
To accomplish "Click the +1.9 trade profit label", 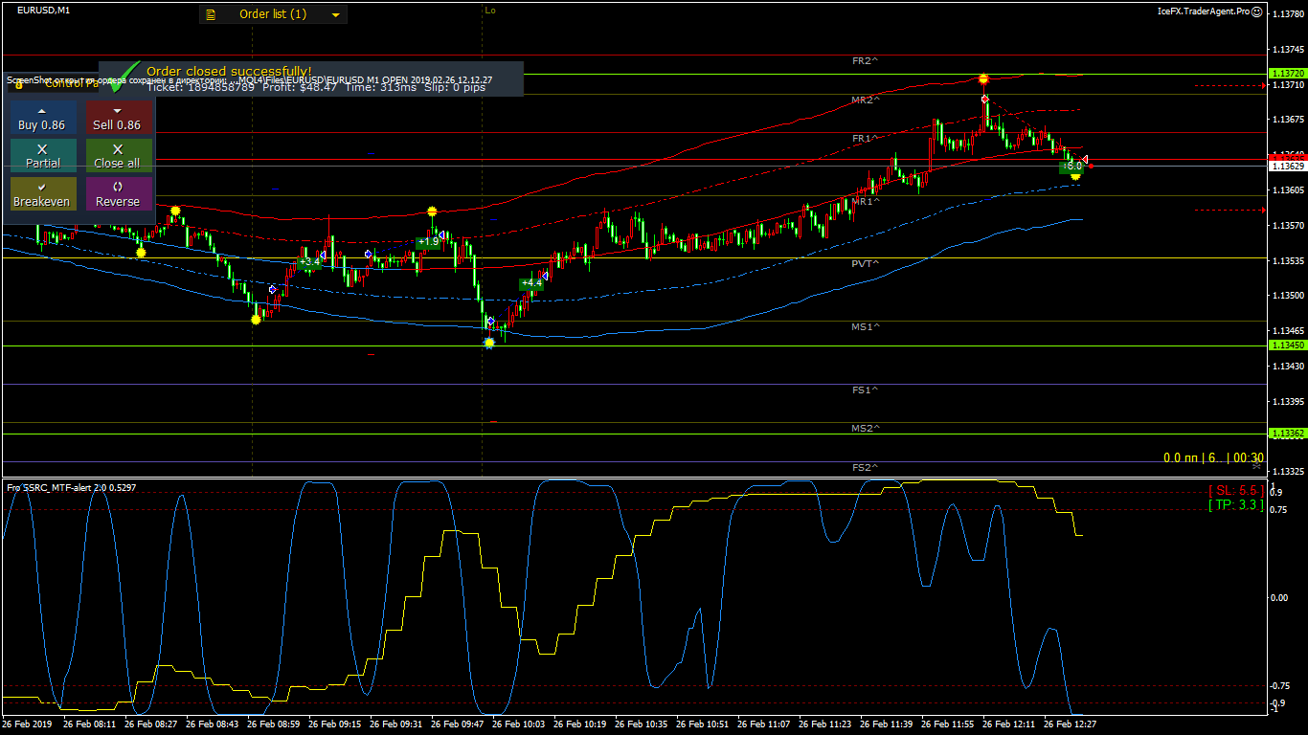I will click(428, 242).
